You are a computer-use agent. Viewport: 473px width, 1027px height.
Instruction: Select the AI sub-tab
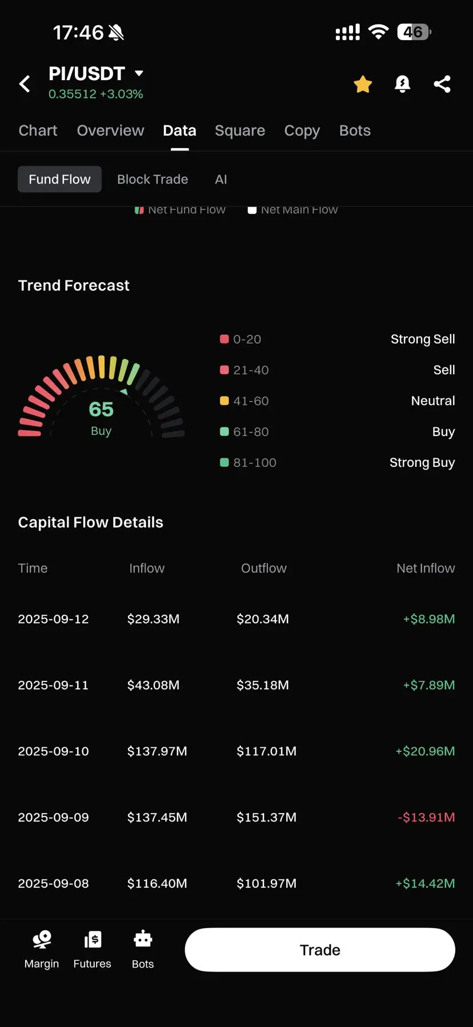click(221, 179)
